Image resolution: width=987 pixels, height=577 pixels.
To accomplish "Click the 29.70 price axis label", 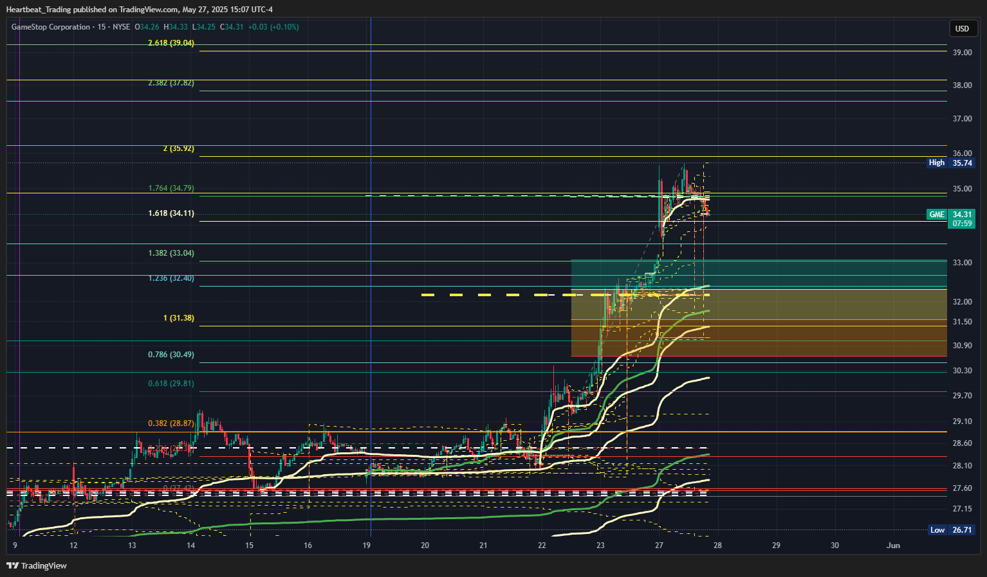I will (x=962, y=396).
